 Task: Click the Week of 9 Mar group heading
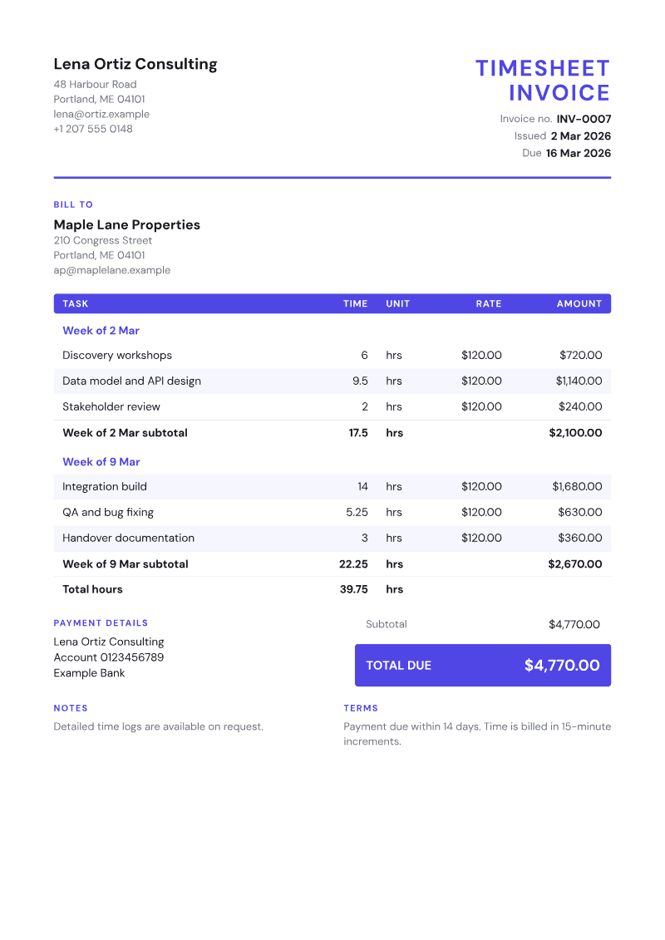(101, 462)
